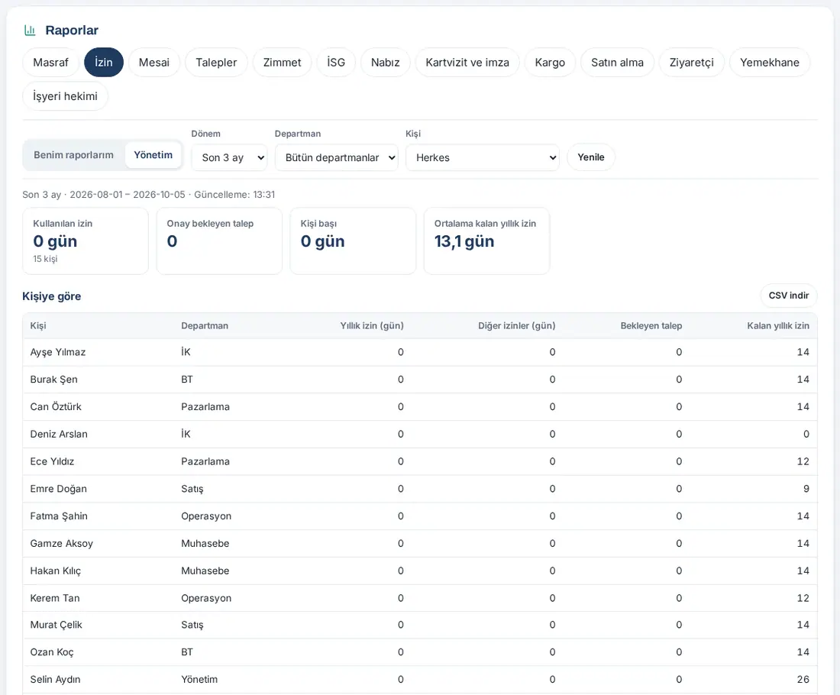Select the Ece Yıldız row name
This screenshot has height=695, width=840.
tap(52, 461)
